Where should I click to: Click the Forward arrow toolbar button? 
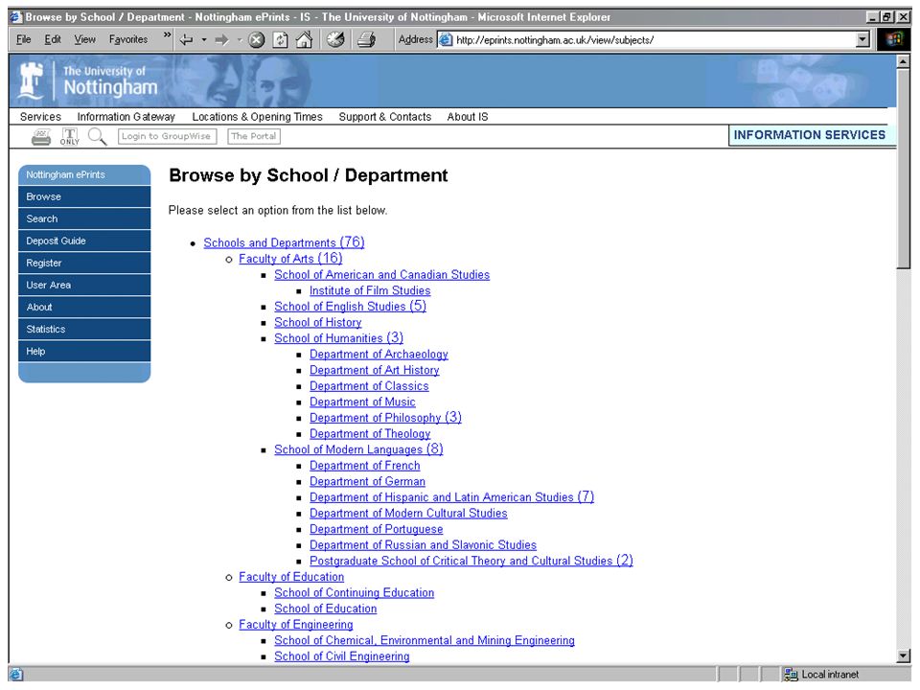click(221, 40)
